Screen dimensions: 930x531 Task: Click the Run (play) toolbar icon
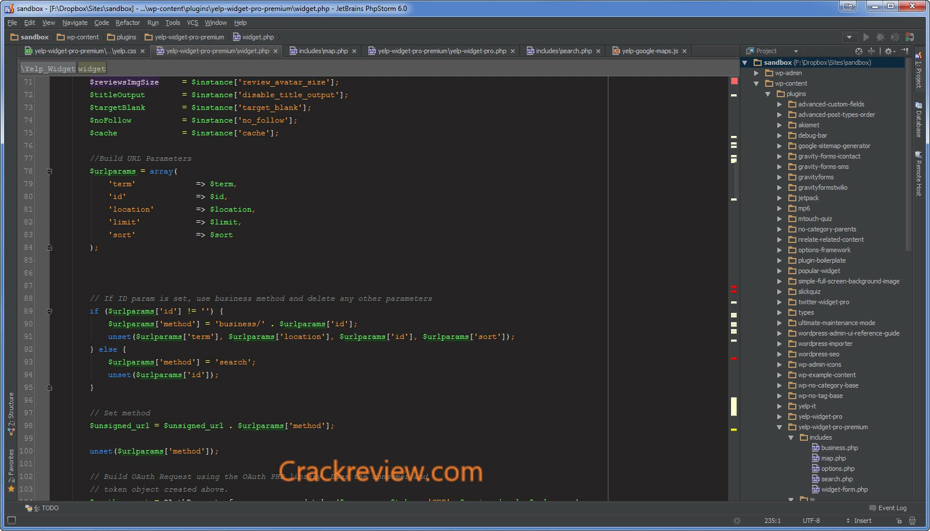tap(866, 37)
